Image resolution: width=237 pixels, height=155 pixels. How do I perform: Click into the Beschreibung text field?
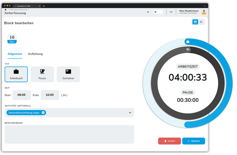tap(69, 134)
